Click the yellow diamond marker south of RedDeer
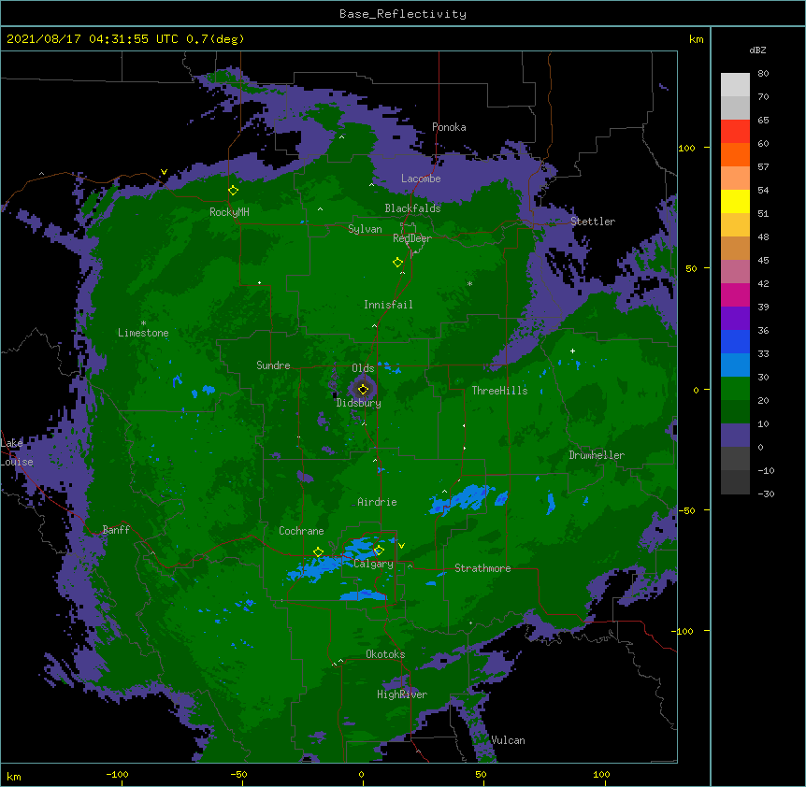The height and width of the screenshot is (787, 806). [397, 263]
